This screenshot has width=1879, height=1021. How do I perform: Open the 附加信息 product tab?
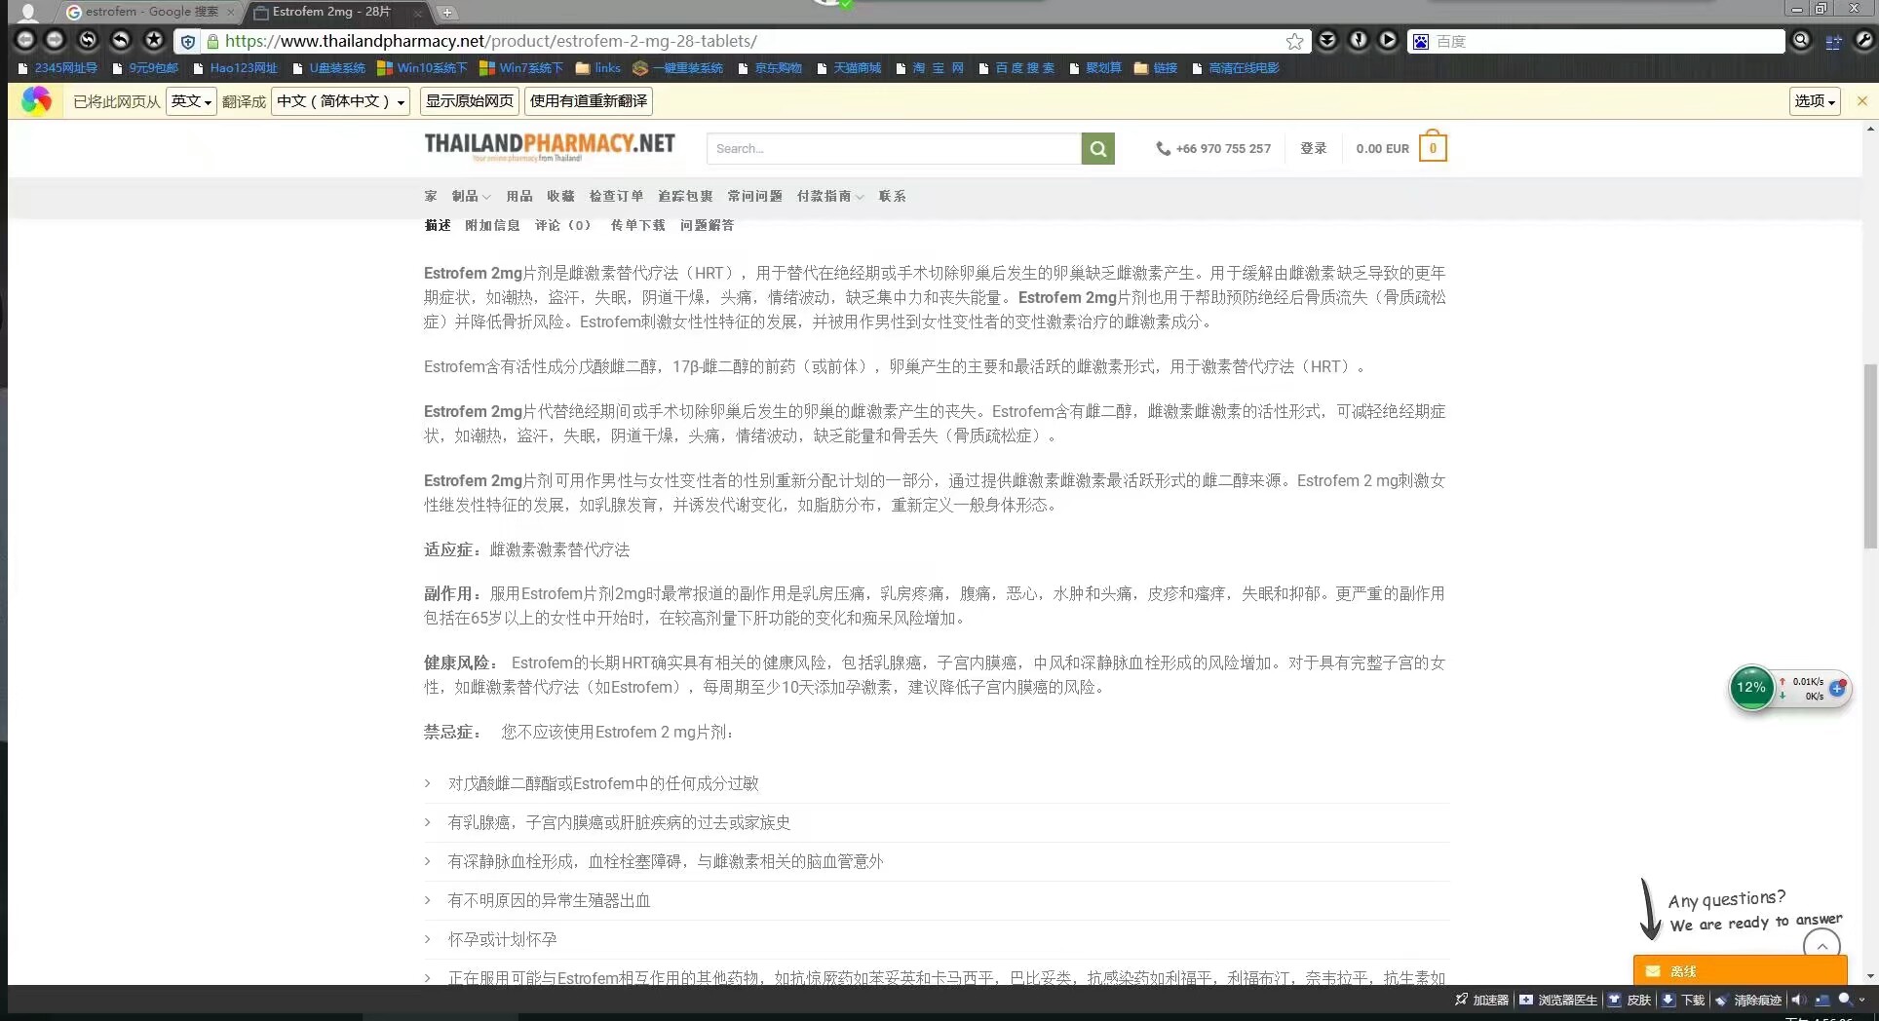[x=492, y=225]
